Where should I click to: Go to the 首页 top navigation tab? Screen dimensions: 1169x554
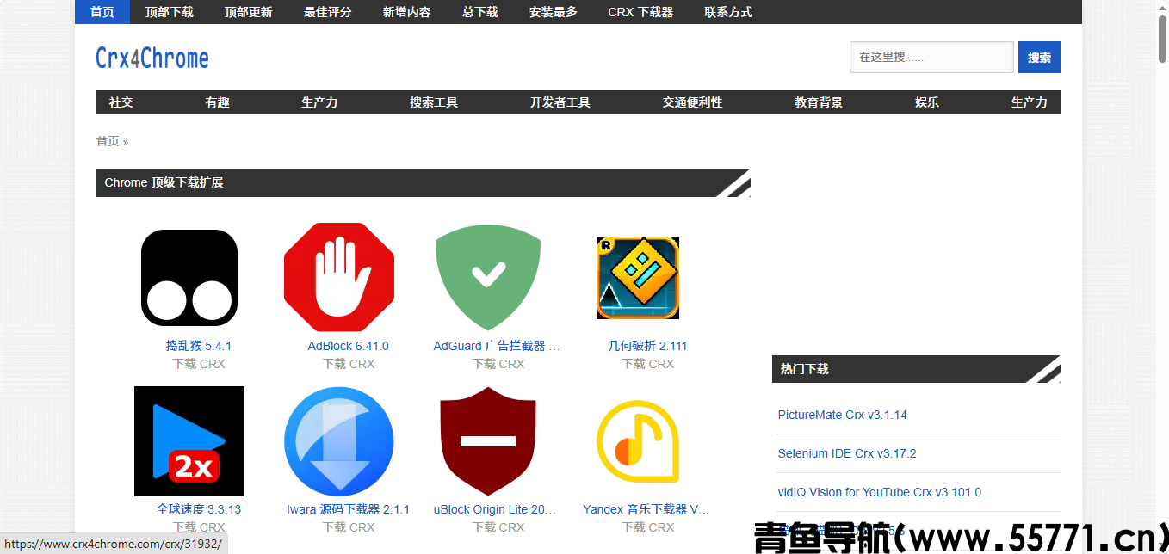102,12
